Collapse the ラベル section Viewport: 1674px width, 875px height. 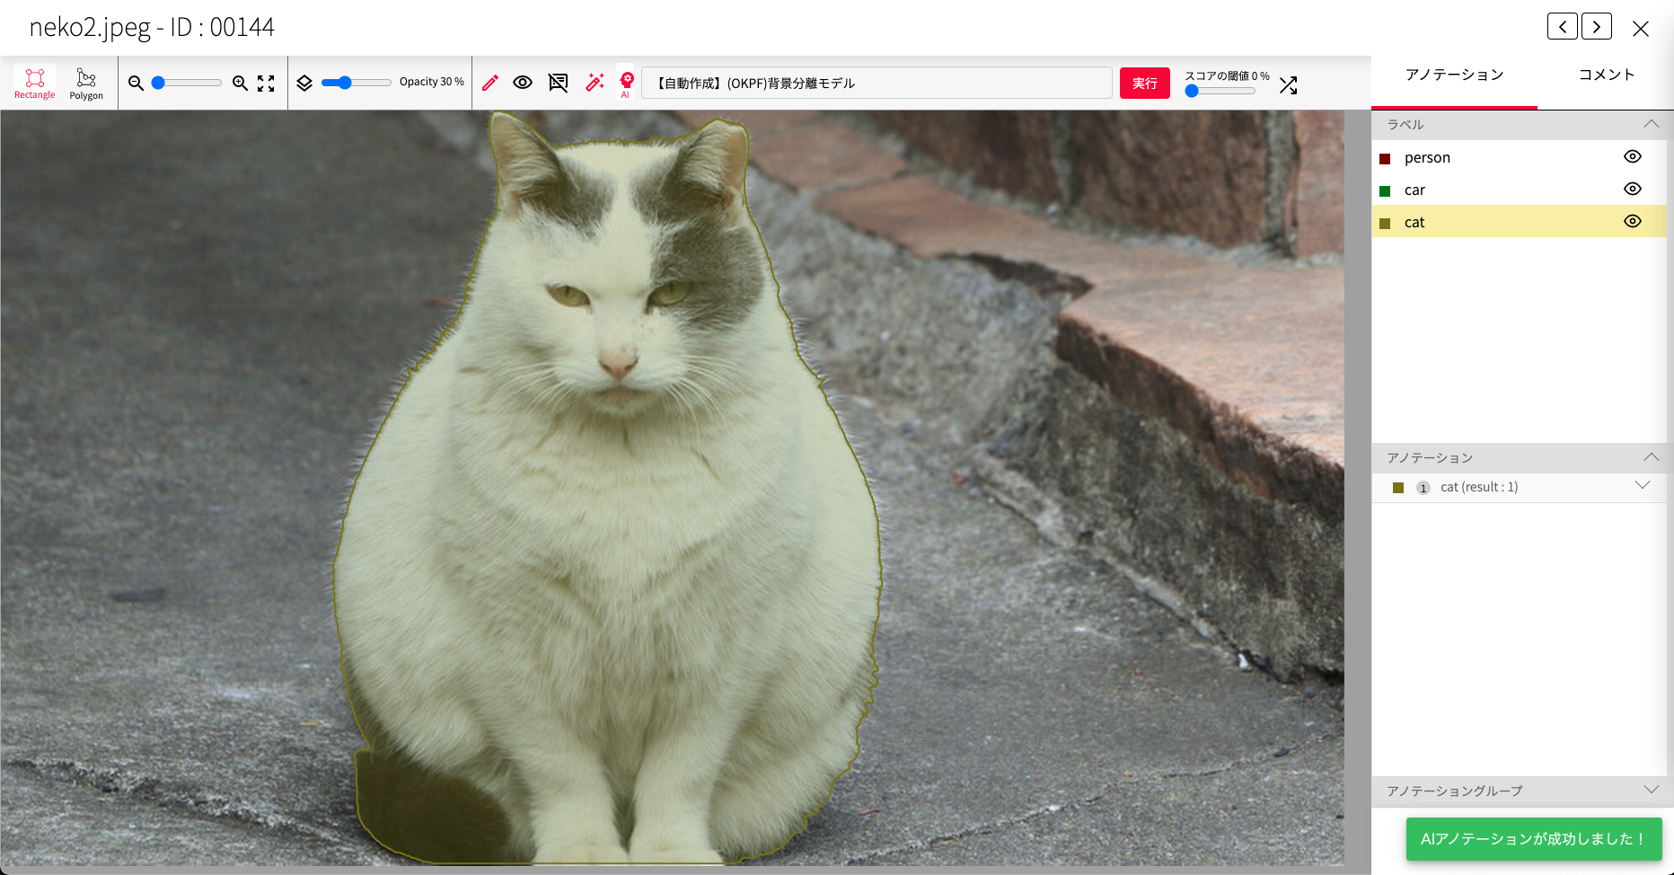point(1651,124)
